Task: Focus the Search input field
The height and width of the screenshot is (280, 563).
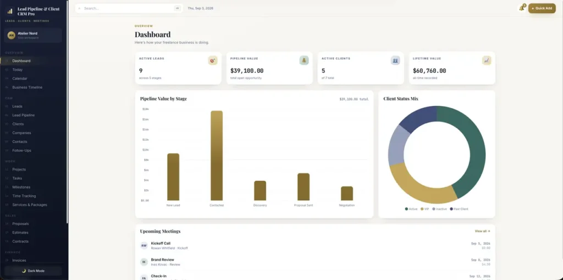Action: click(129, 8)
